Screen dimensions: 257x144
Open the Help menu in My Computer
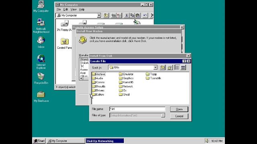tap(82, 10)
